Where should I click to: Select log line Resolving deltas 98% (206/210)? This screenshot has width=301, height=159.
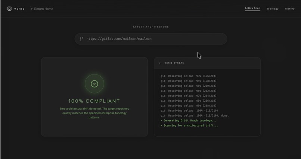189,101
